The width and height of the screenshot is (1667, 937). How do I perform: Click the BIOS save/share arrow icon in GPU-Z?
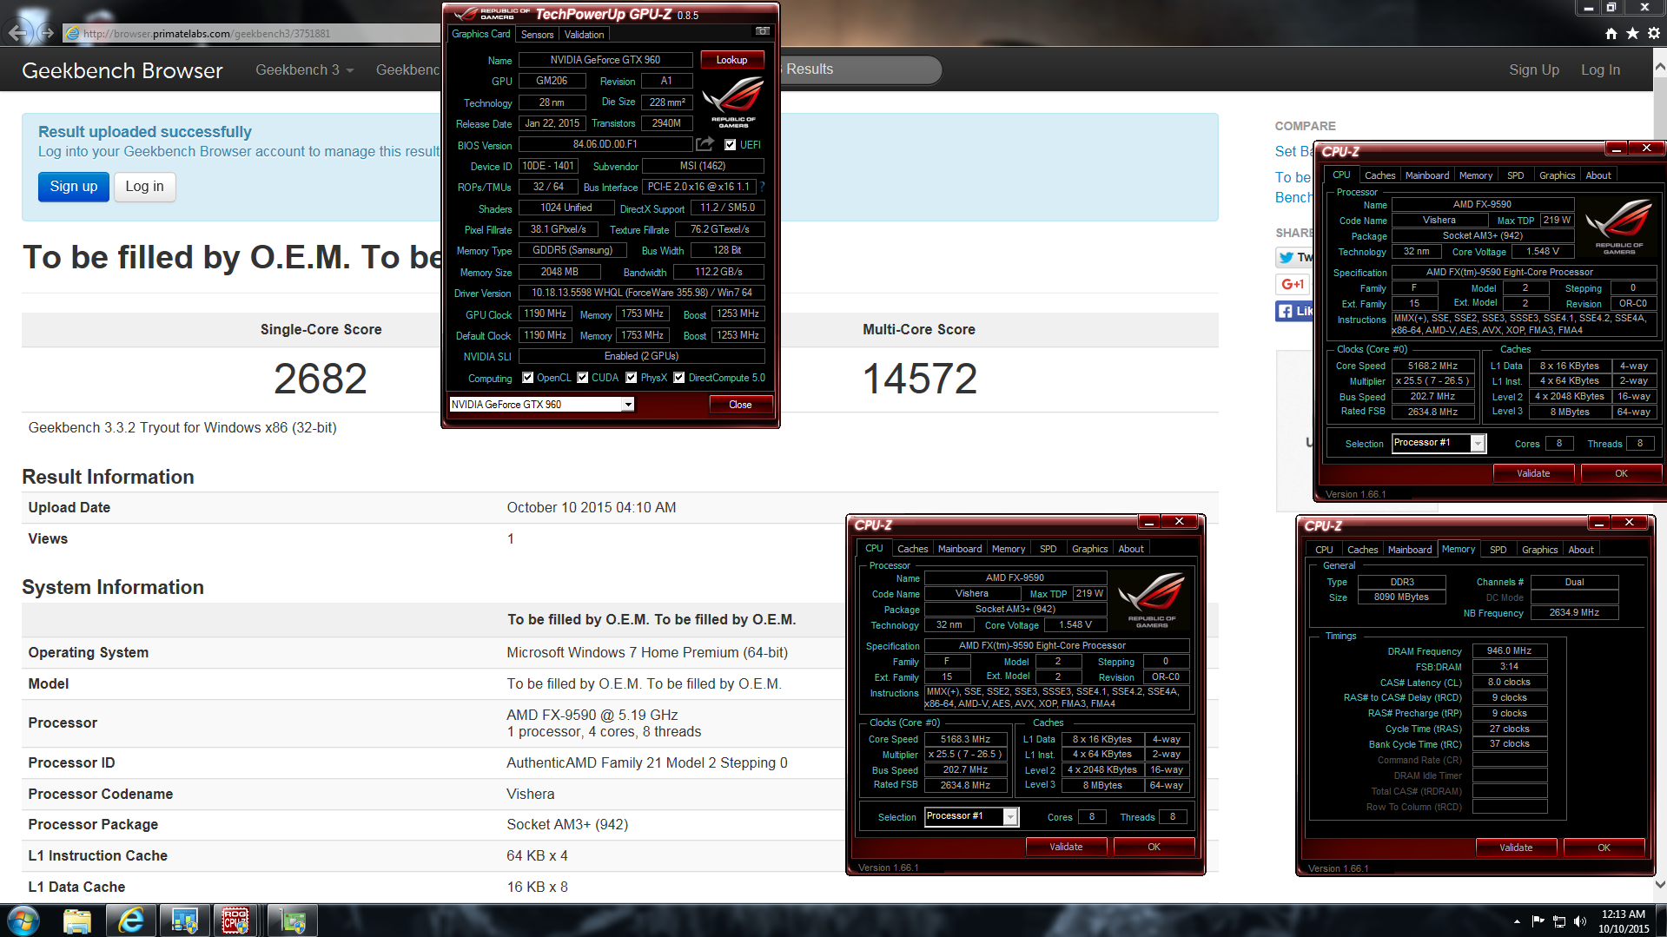[705, 144]
